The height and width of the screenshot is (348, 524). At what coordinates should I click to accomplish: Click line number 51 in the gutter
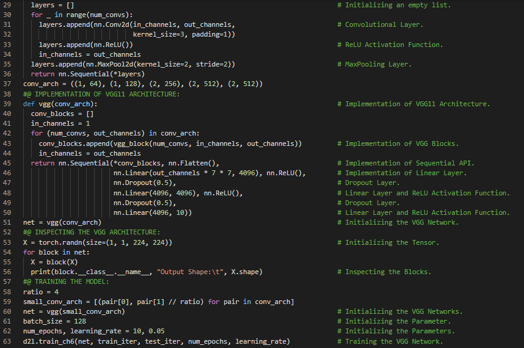tap(7, 222)
